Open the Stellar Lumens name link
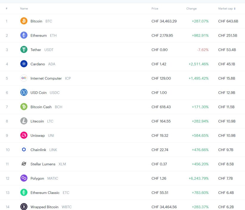This screenshot has width=245, height=210. pos(43,164)
